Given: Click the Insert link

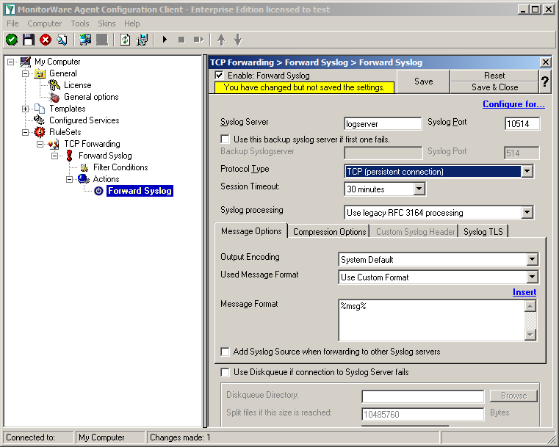Looking at the screenshot, I should (524, 292).
